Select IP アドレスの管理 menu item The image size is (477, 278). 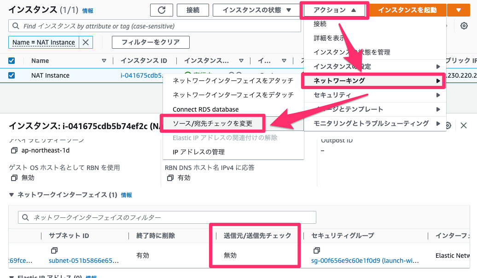point(233,152)
